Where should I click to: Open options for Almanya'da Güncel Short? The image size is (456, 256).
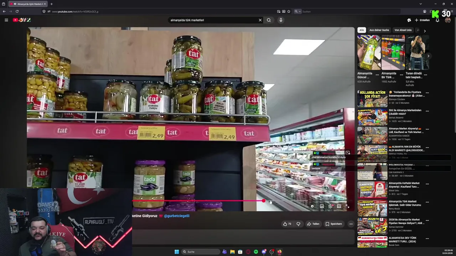377,75
